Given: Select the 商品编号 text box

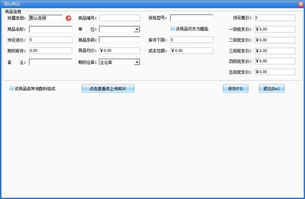Looking at the screenshot, I should pyautogui.click(x=119, y=18).
